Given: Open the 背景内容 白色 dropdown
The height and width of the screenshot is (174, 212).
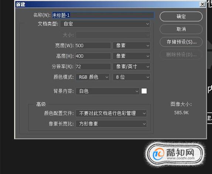Looking at the screenshot, I should (107, 91).
